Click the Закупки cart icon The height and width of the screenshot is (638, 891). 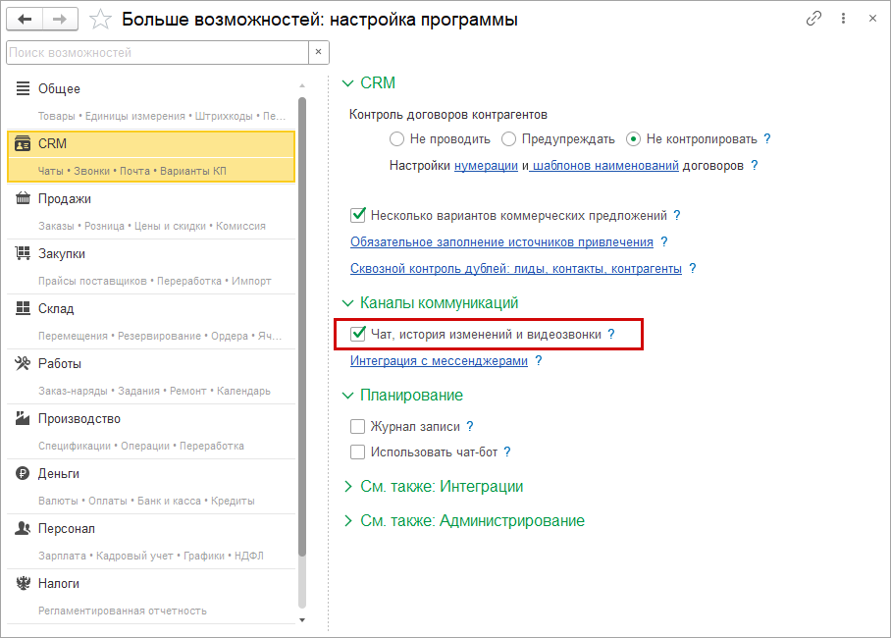[23, 253]
